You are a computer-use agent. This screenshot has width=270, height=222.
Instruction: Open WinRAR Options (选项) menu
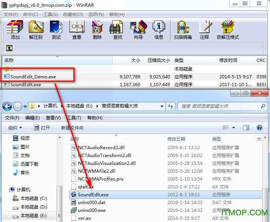pyautogui.click(x=96, y=15)
